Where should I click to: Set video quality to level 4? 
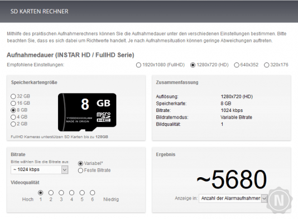click(x=71, y=193)
